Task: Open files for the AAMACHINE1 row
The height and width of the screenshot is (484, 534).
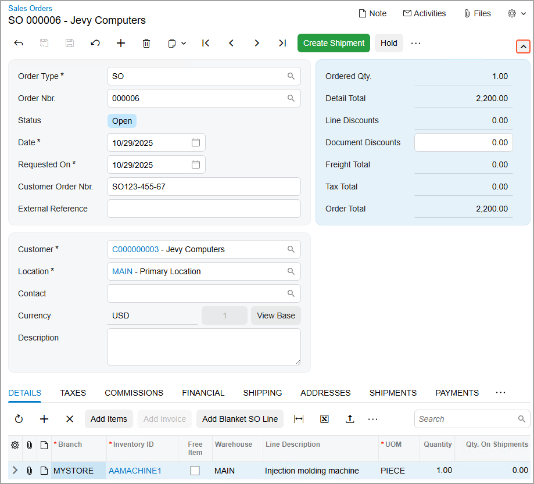Action: click(x=30, y=471)
